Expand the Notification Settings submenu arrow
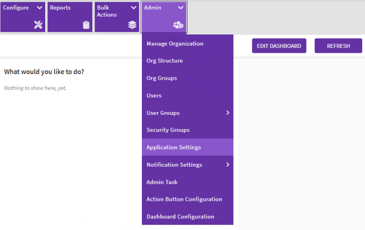 (x=228, y=165)
